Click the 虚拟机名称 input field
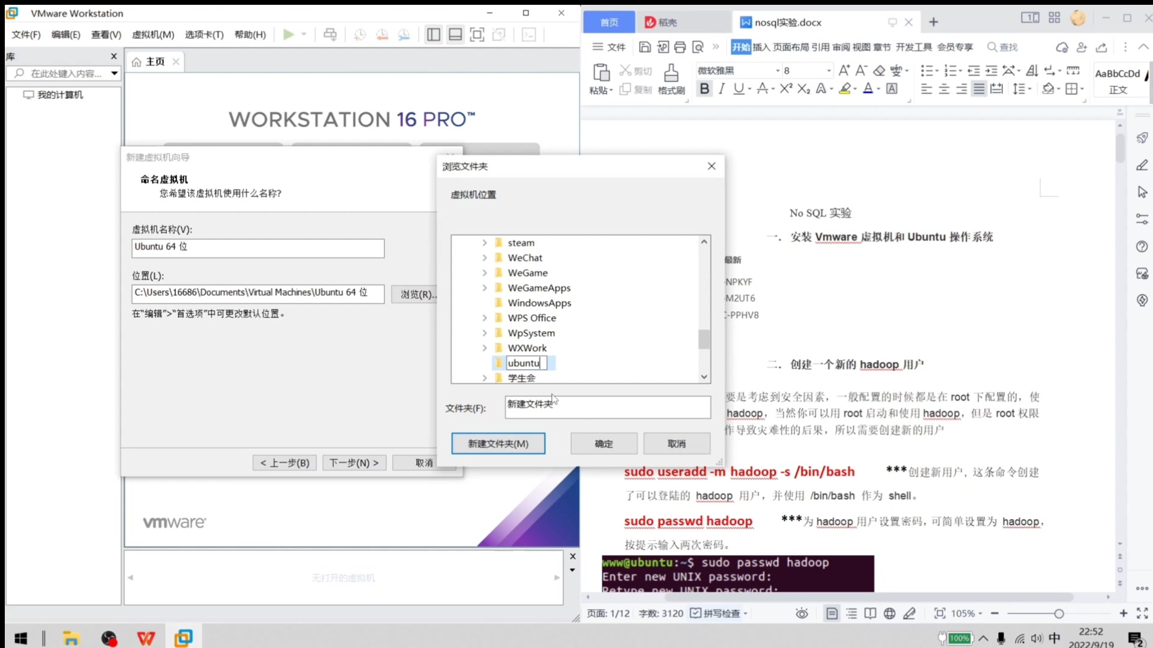The height and width of the screenshot is (648, 1153). click(x=258, y=248)
